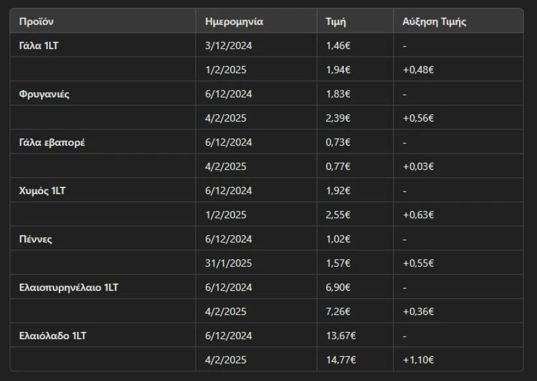Screen dimensions: 537x381
Task: Select the 2,39€ price value
Action: point(338,118)
